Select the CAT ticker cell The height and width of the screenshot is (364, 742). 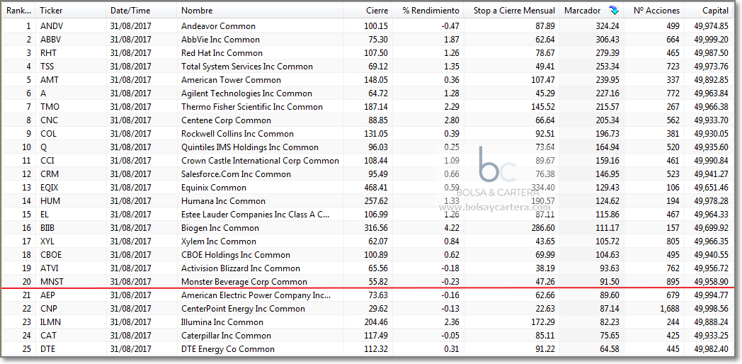tap(48, 336)
